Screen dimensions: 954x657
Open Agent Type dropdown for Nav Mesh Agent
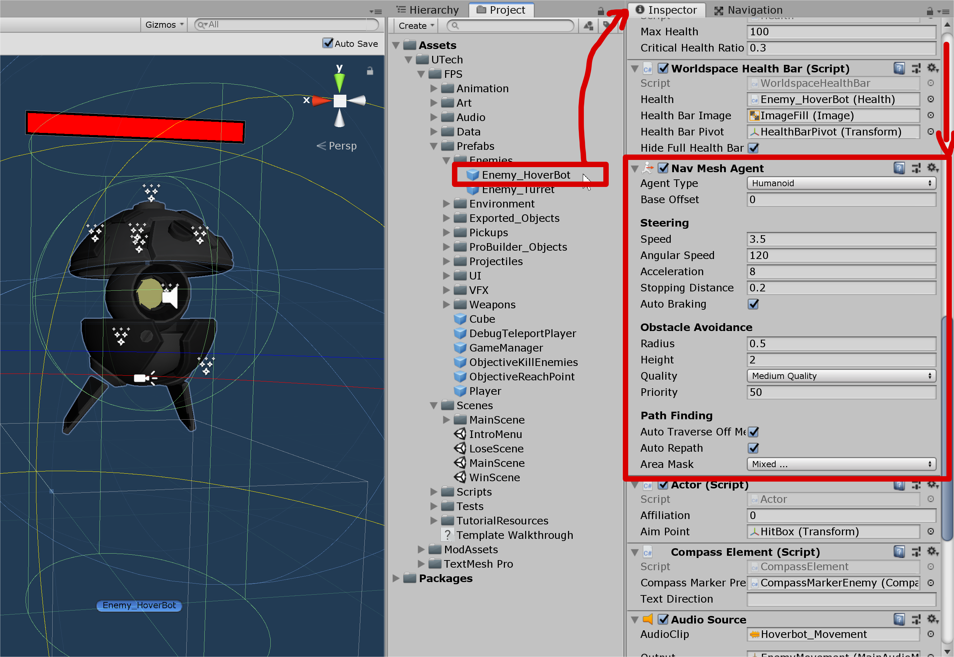click(x=840, y=183)
